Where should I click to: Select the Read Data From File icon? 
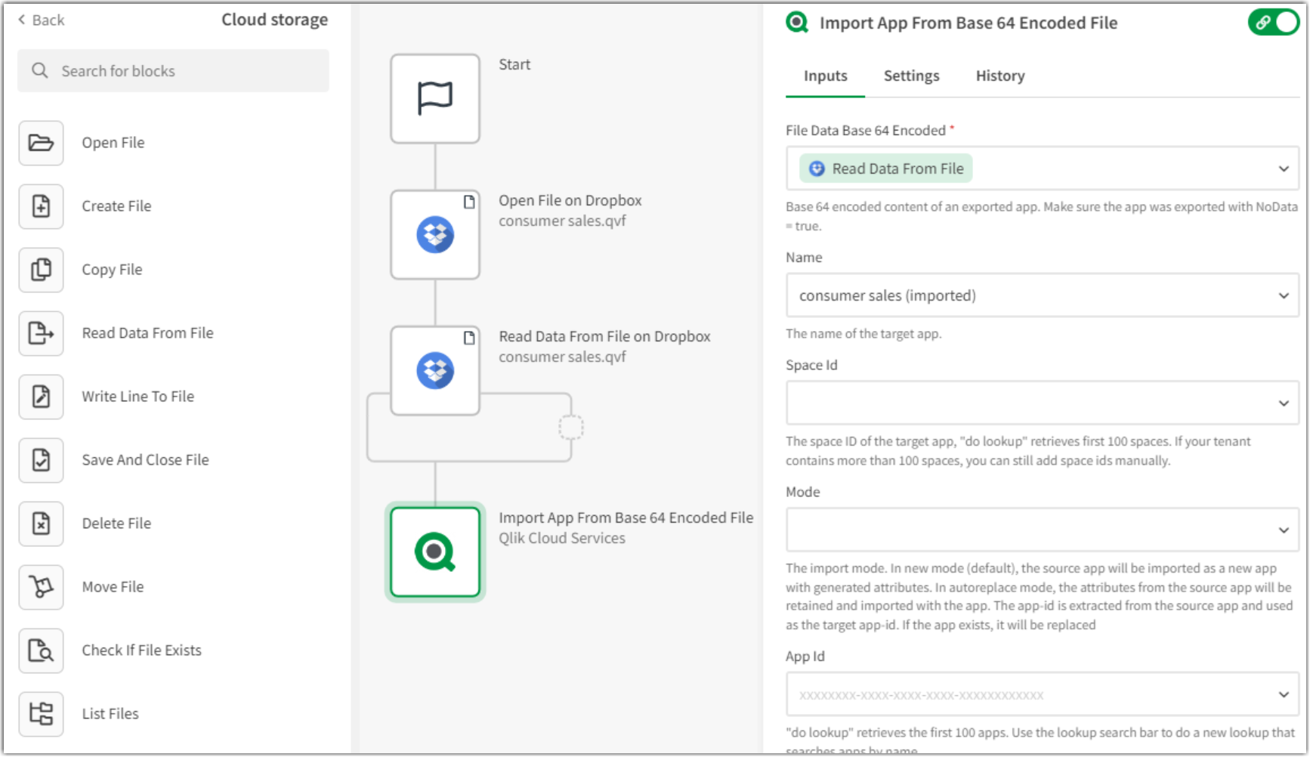click(x=40, y=333)
